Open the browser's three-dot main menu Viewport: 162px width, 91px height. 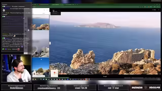(158, 7)
